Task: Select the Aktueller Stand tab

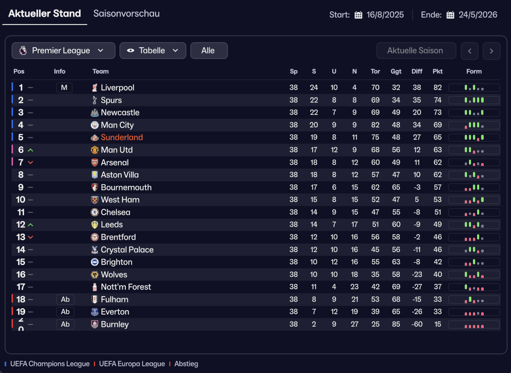Action: (x=45, y=14)
